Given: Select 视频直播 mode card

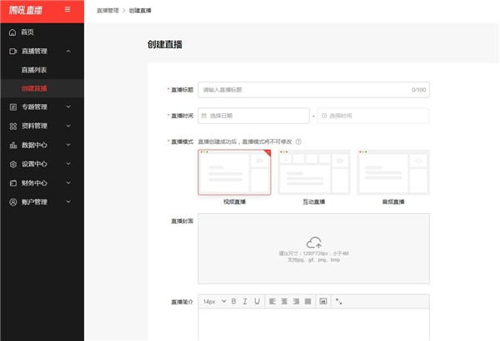Looking at the screenshot, I should [234, 172].
